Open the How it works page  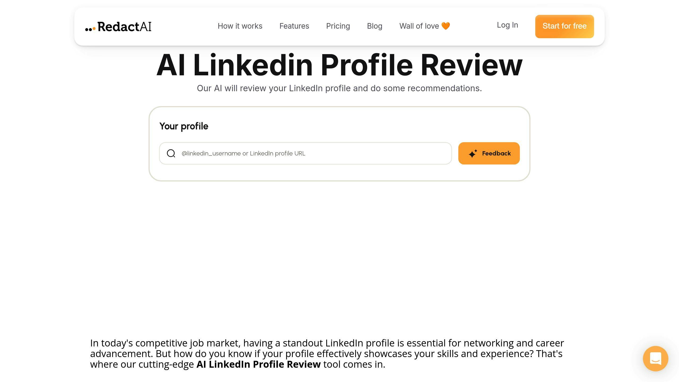tap(240, 26)
